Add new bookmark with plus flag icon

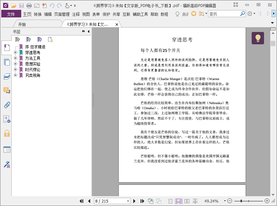click(x=28, y=40)
